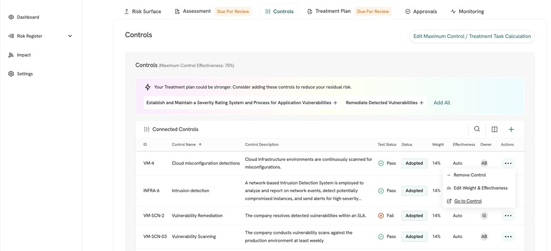This screenshot has height=251, width=551.
Task: Select Go to Control menu item
Action: tap(468, 201)
